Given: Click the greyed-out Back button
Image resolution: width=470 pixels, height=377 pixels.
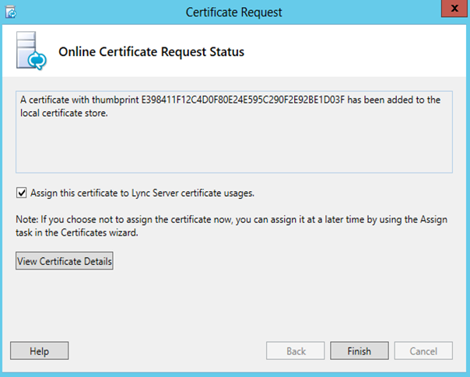Looking at the screenshot, I should [295, 351].
